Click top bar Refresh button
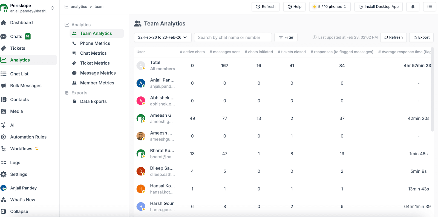This screenshot has width=438, height=217. [x=266, y=7]
